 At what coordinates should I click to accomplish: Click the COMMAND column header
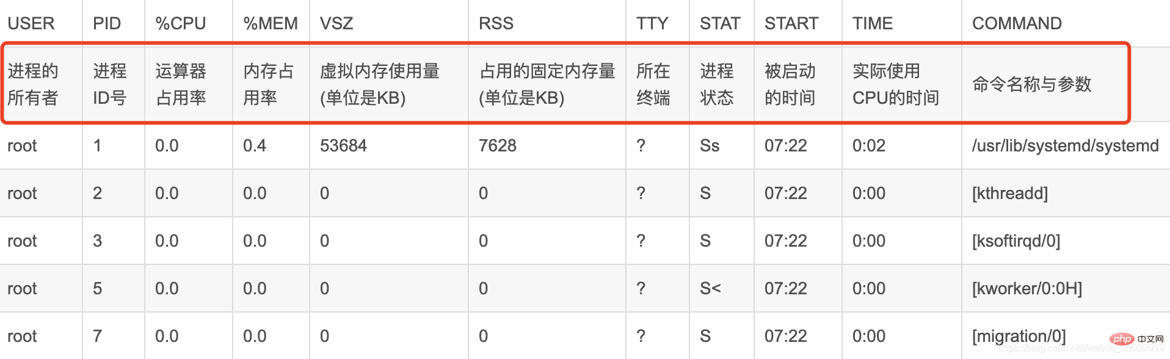(1017, 23)
